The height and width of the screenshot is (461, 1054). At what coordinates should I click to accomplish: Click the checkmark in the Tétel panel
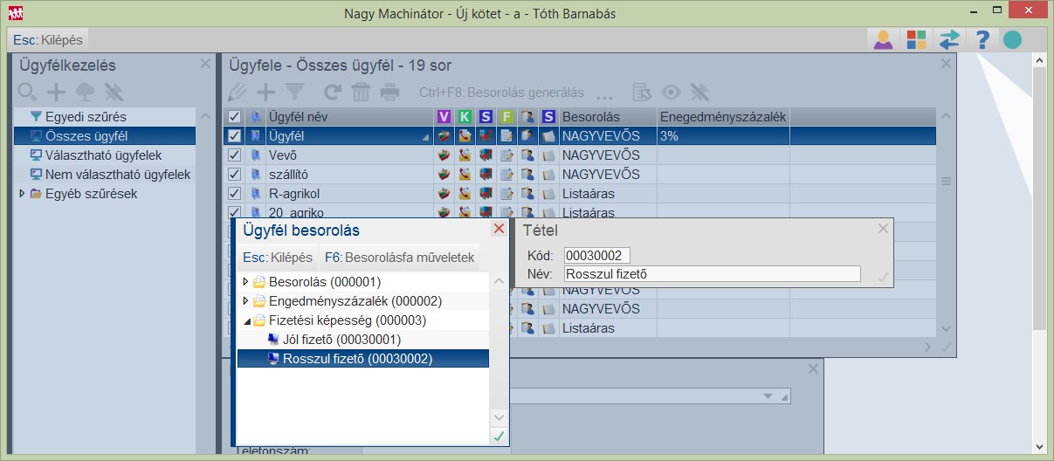[883, 277]
